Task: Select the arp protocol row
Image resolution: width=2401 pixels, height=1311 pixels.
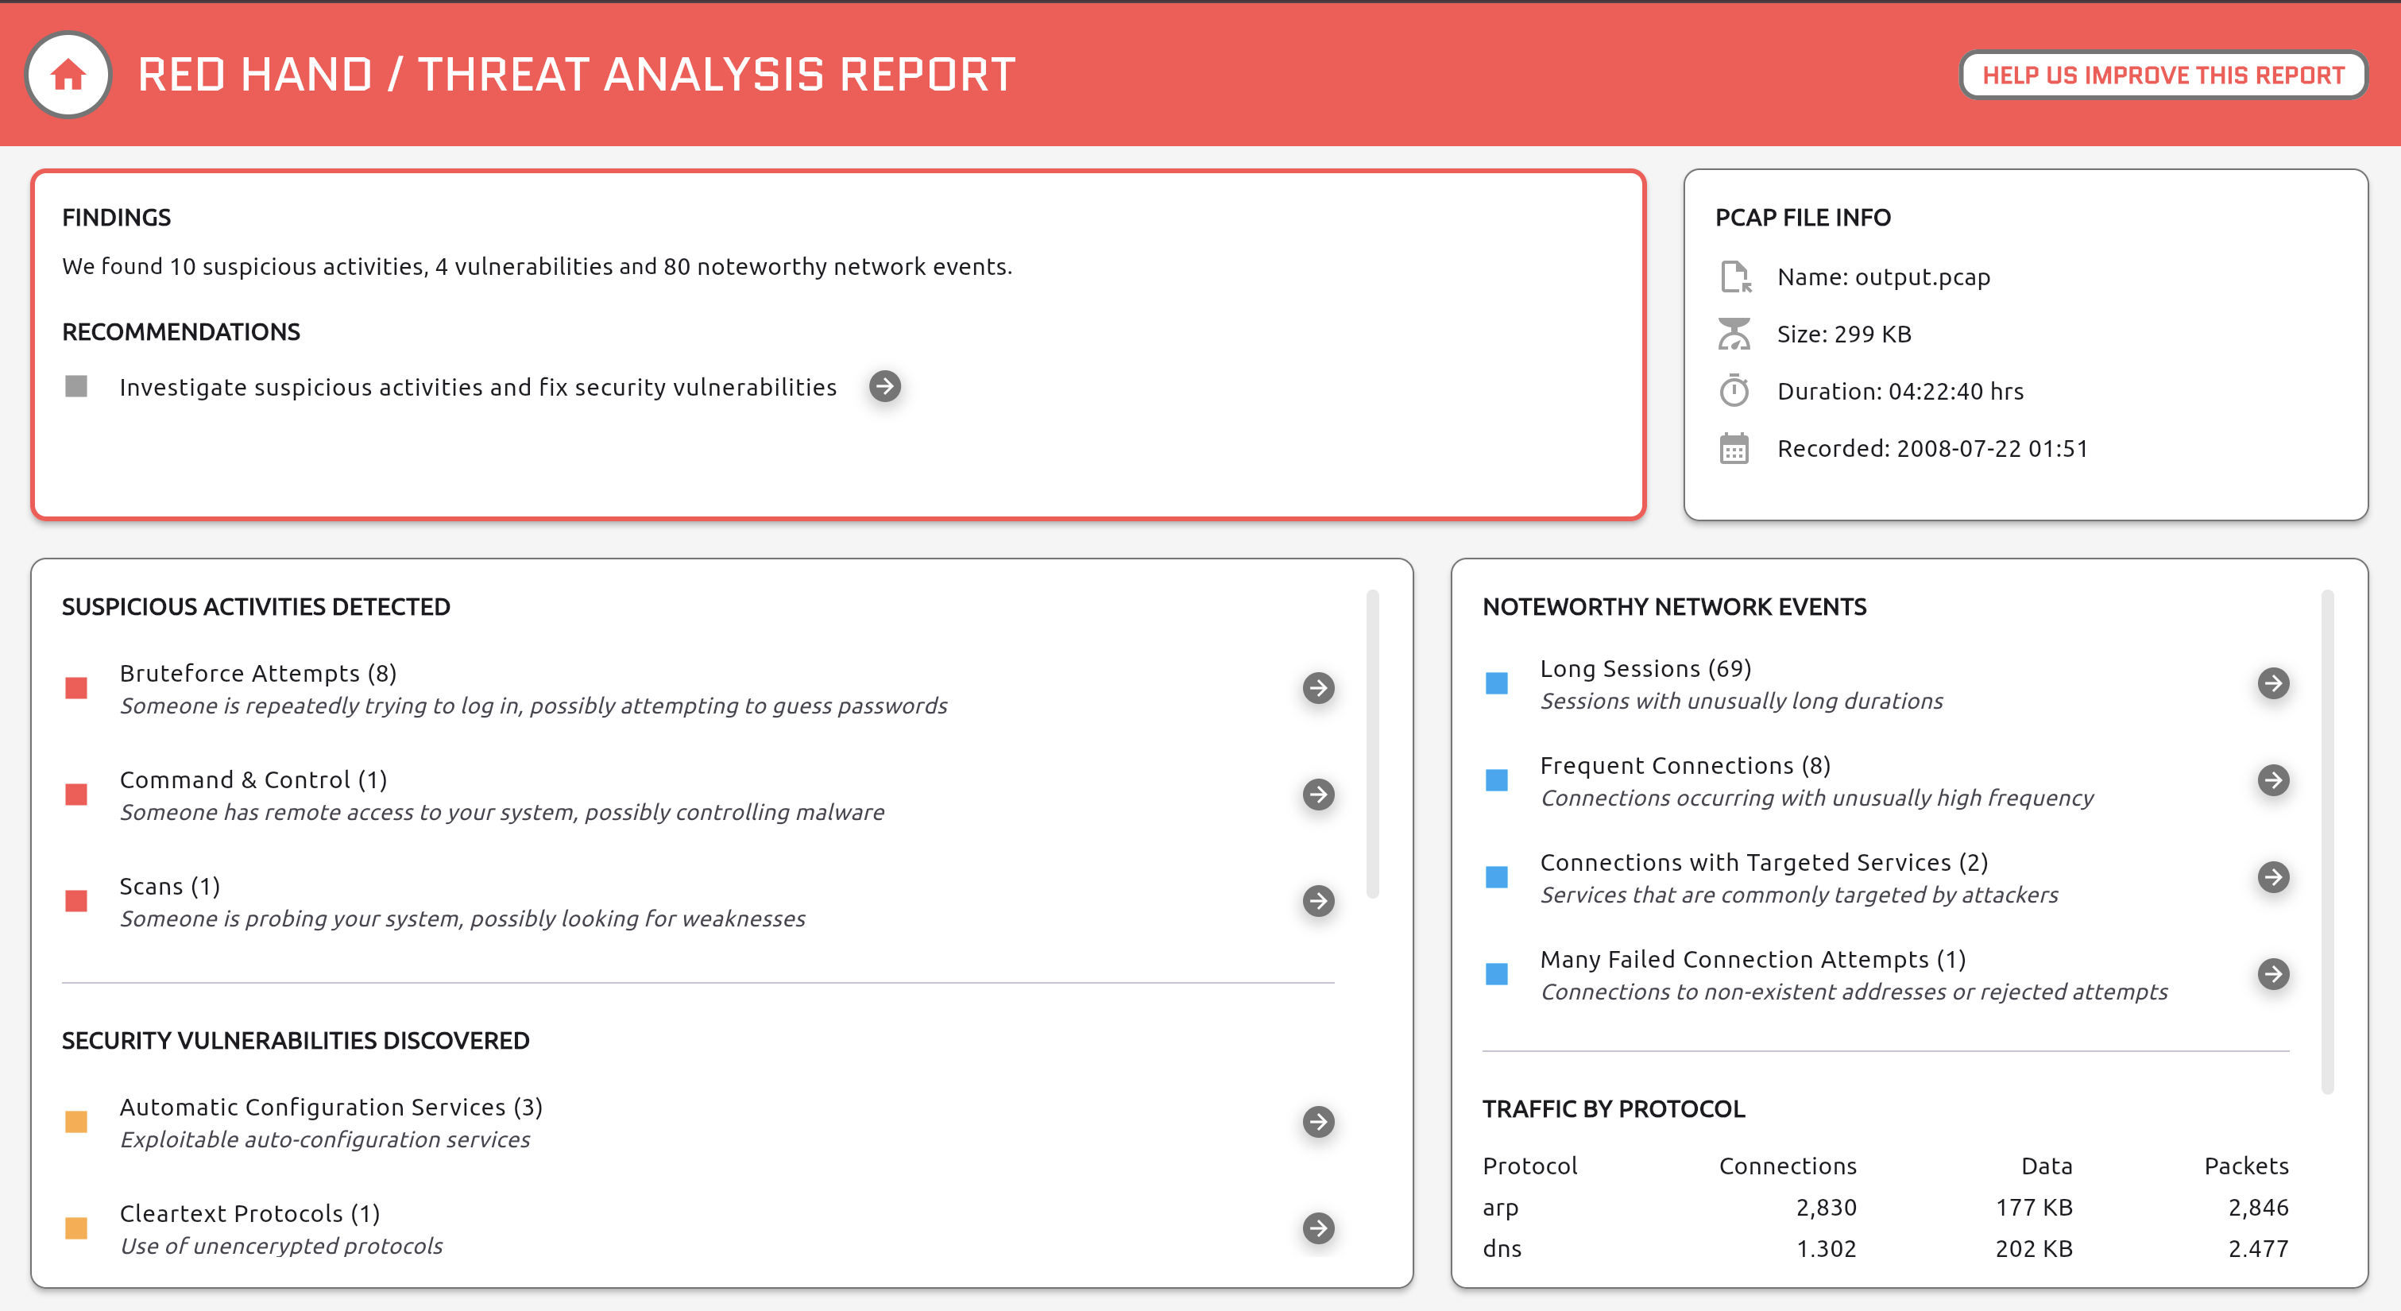Action: pos(1885,1208)
